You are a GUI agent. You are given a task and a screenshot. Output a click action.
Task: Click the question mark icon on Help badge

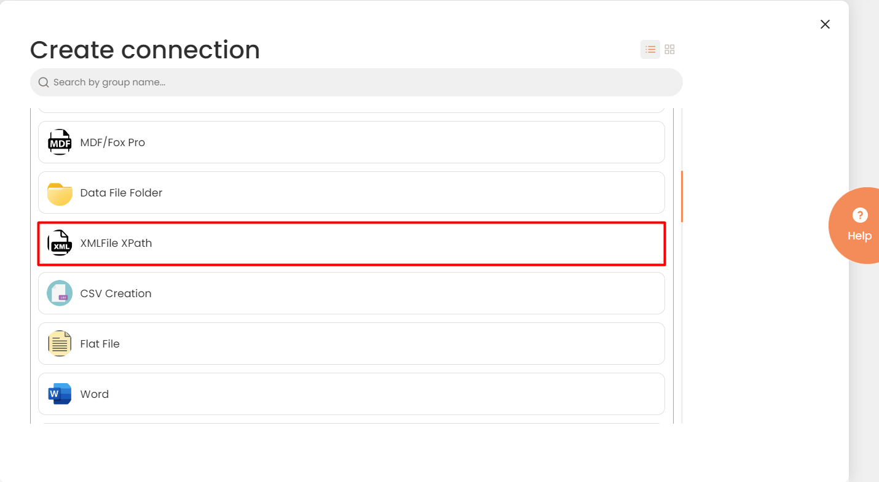[x=859, y=216]
